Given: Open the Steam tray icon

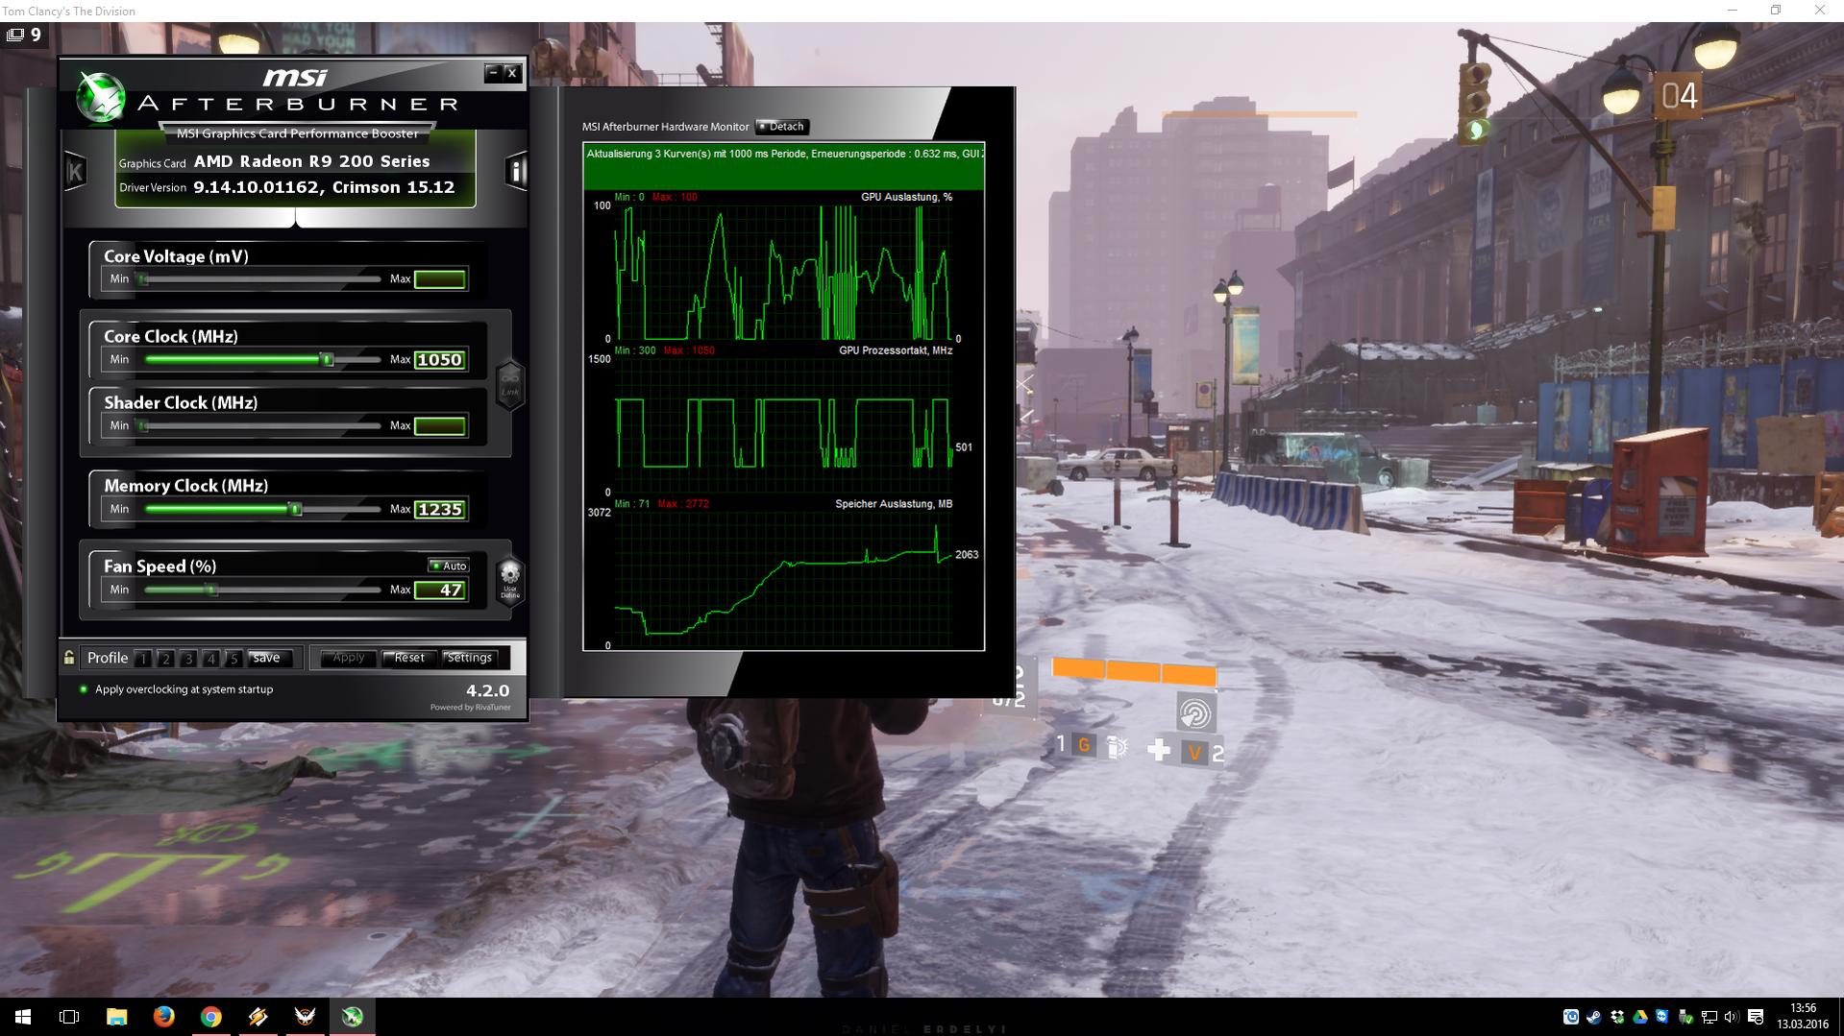Looking at the screenshot, I should [1593, 1017].
